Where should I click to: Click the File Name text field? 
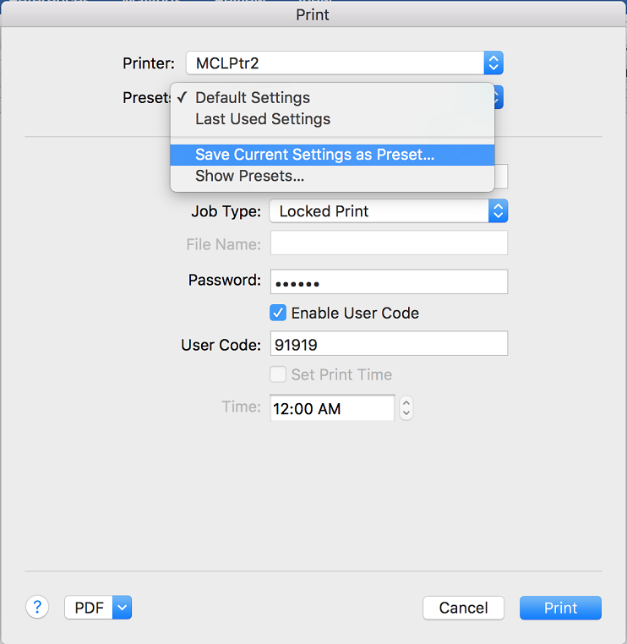(389, 243)
